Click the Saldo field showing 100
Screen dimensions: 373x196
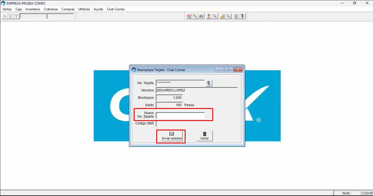click(x=169, y=105)
